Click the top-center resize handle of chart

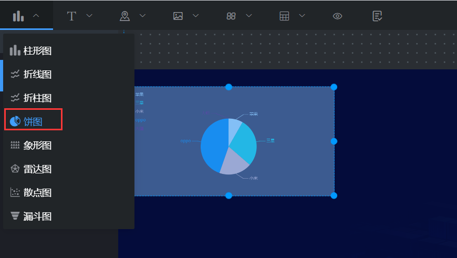(229, 87)
